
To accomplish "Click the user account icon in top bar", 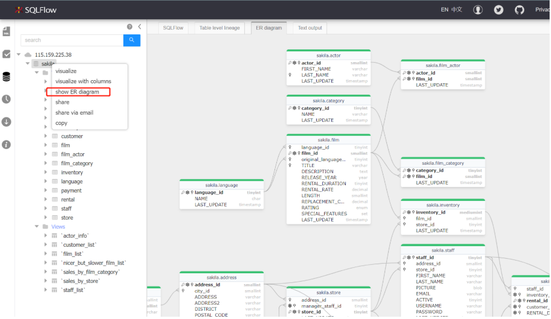I will click(x=478, y=9).
